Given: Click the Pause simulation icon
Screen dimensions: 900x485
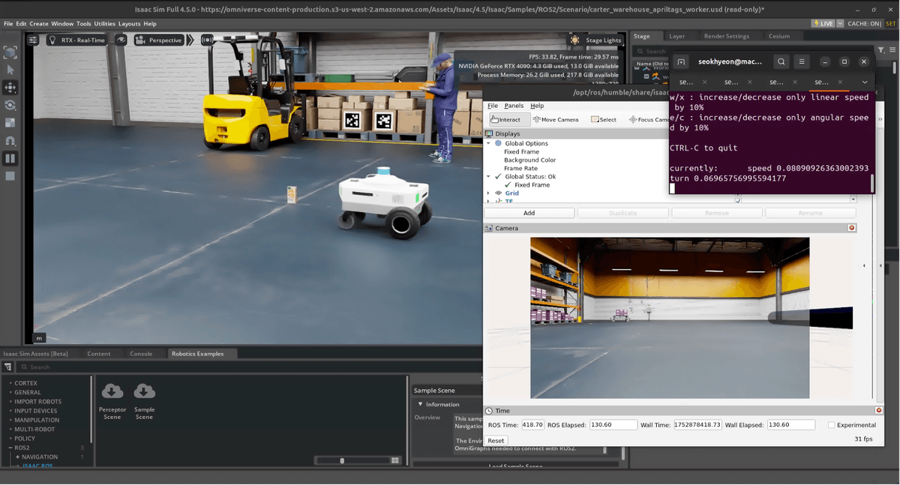Looking at the screenshot, I should (x=10, y=158).
